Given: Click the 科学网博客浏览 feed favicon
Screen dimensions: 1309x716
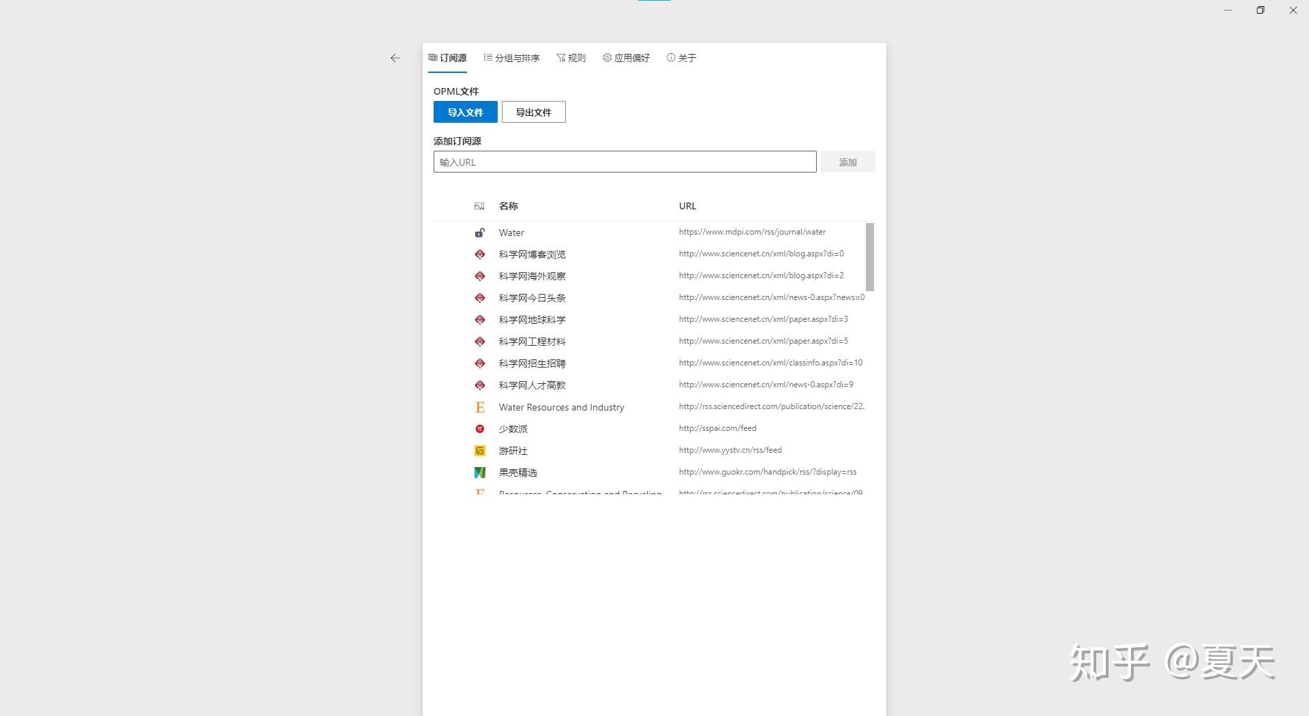Looking at the screenshot, I should tap(480, 254).
